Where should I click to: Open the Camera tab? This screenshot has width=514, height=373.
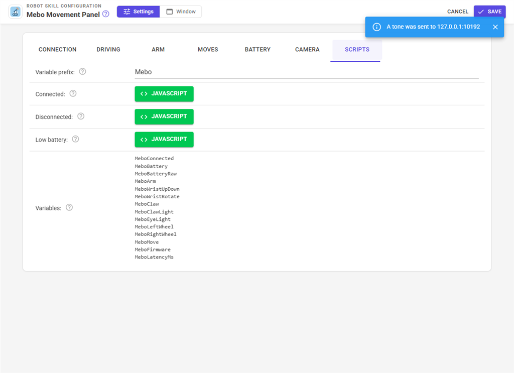(x=307, y=50)
